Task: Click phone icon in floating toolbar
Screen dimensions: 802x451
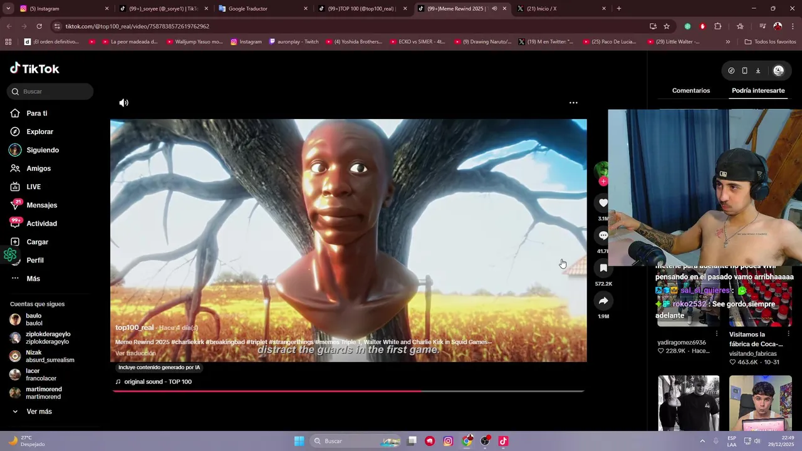Action: tap(744, 71)
